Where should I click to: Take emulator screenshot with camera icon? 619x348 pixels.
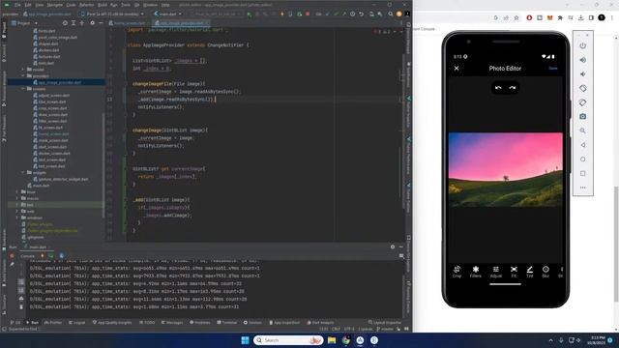point(582,116)
